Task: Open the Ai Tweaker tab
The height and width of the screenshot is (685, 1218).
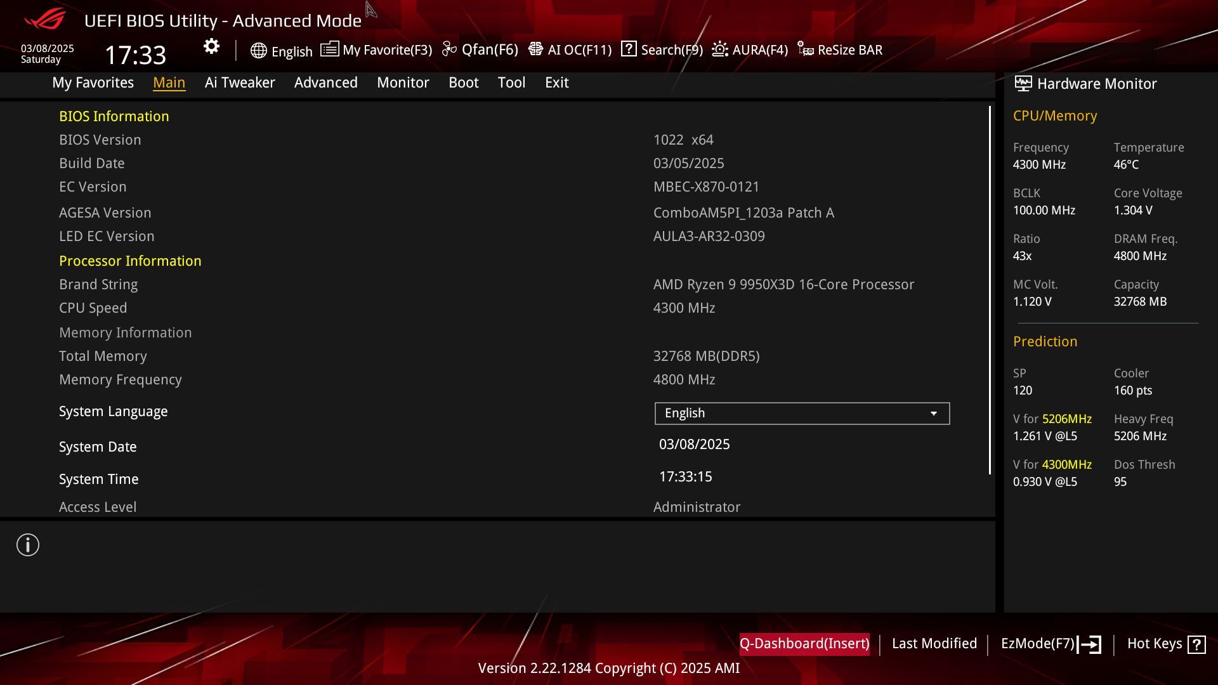Action: (x=240, y=82)
